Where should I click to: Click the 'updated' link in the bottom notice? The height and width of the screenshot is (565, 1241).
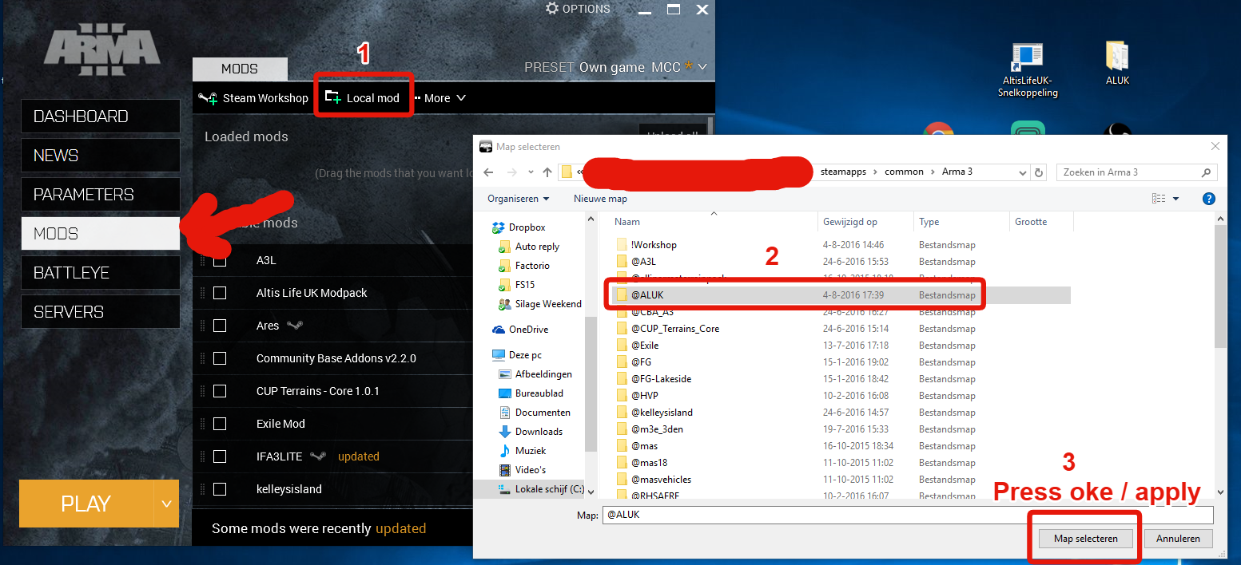[400, 528]
